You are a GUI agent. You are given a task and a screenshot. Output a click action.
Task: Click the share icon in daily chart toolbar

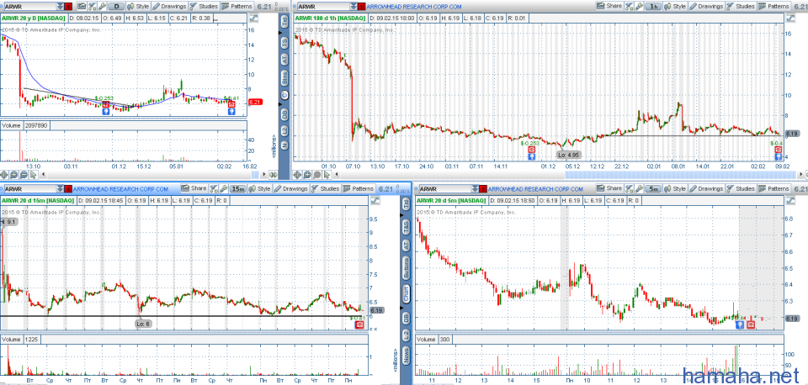(82, 6)
